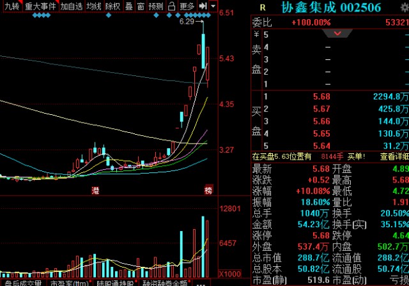Image resolution: width=409 pixels, height=286 pixels.
Task: Click buy level 4 price 5.65
Action: [x=321, y=133]
